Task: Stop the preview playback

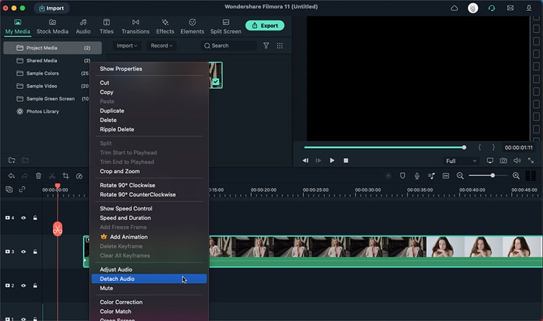Action: pos(345,160)
